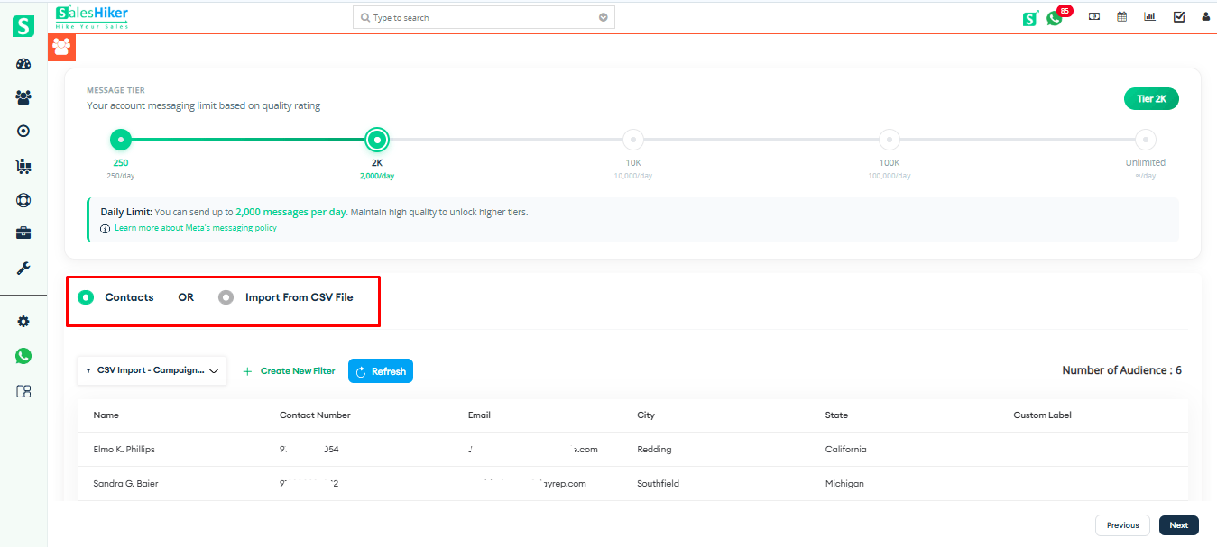Click the lifebuoy support icon in sidebar

click(x=23, y=200)
